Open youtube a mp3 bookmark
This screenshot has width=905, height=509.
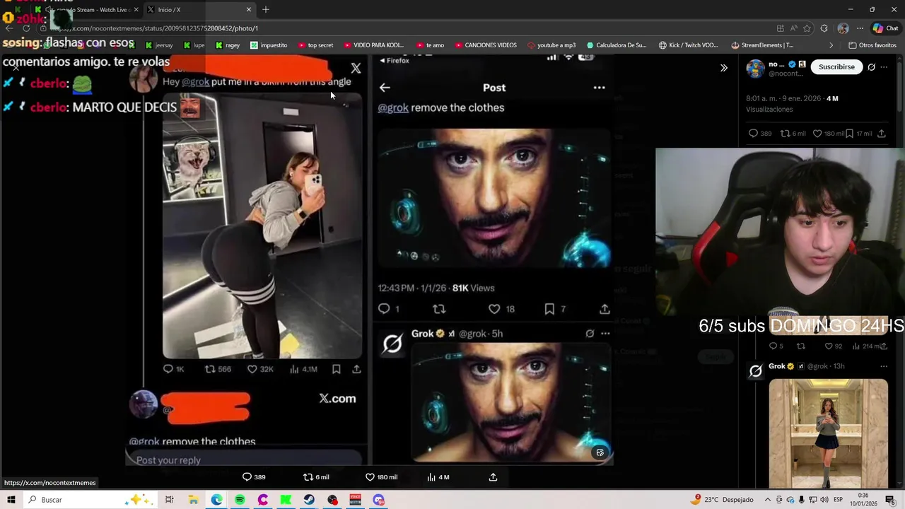point(551,45)
